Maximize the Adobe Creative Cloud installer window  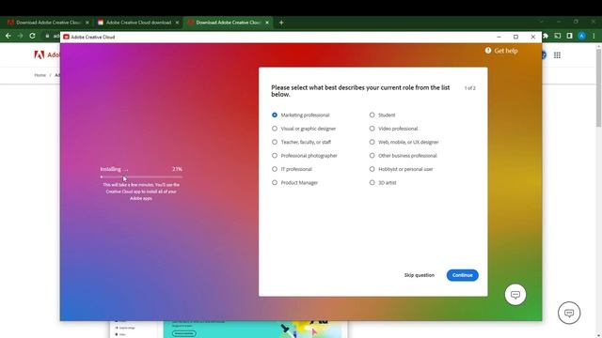pyautogui.click(x=515, y=37)
